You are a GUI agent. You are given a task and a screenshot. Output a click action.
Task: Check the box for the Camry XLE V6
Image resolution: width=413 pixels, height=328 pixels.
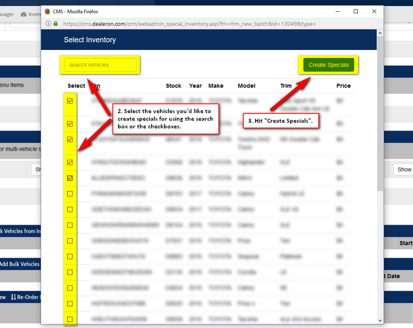tap(70, 210)
